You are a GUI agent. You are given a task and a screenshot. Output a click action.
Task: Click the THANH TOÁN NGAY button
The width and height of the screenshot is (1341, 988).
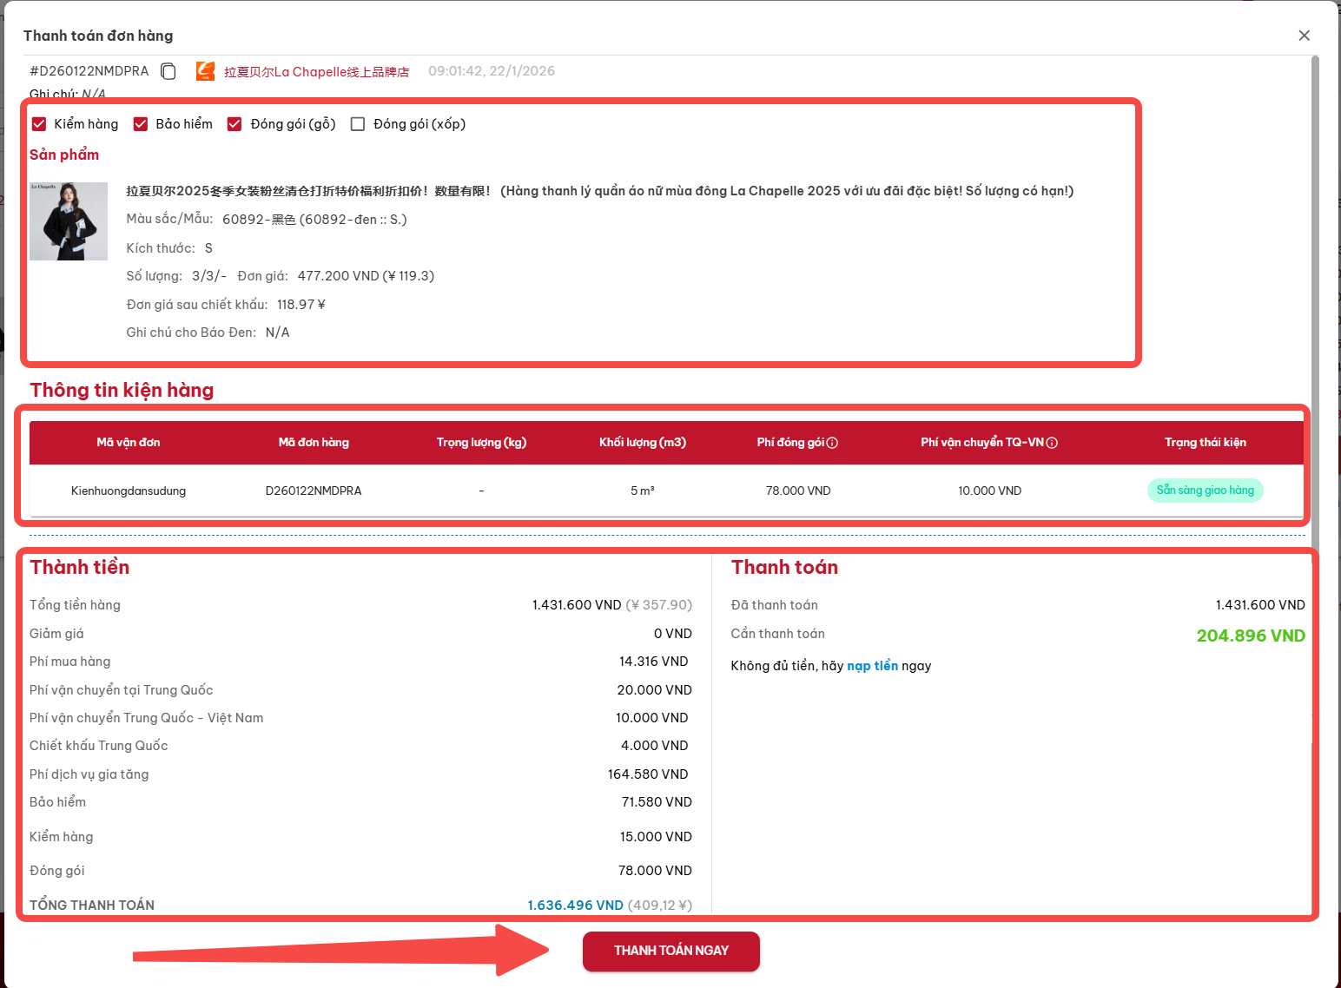pyautogui.click(x=671, y=951)
